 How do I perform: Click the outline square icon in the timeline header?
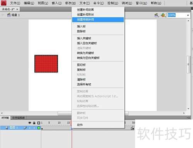pyautogui.click(x=39, y=123)
